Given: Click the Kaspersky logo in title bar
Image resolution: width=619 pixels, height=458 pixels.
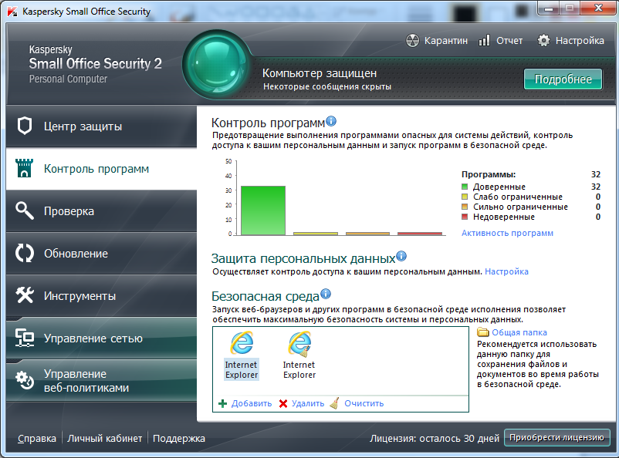Looking at the screenshot, I should [x=12, y=11].
